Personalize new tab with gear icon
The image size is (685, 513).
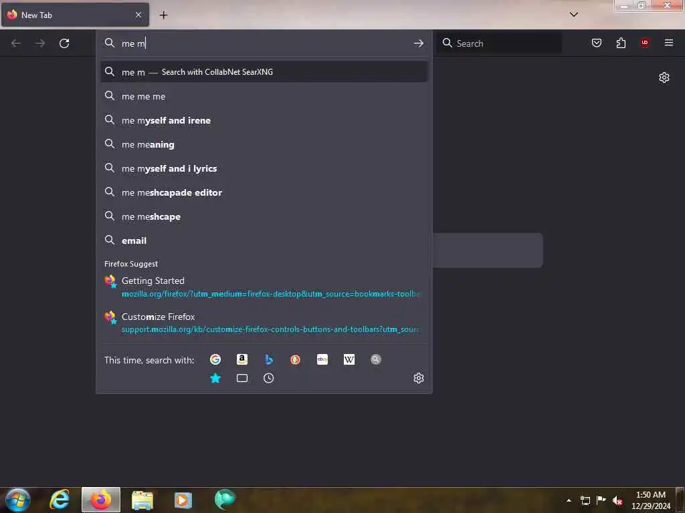pos(664,77)
